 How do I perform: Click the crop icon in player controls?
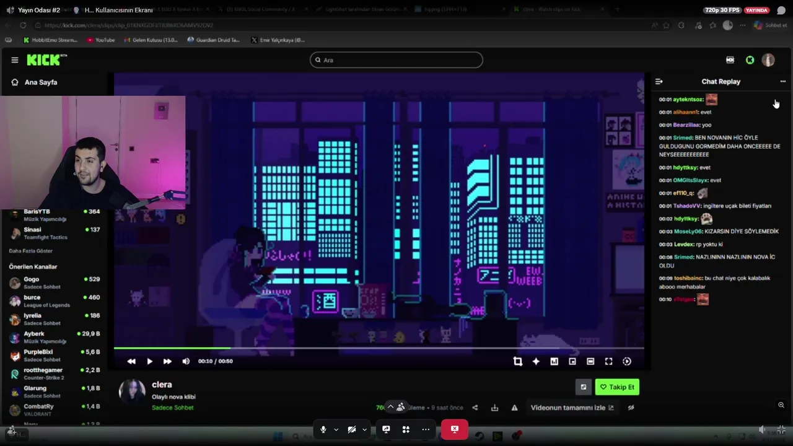pyautogui.click(x=518, y=362)
